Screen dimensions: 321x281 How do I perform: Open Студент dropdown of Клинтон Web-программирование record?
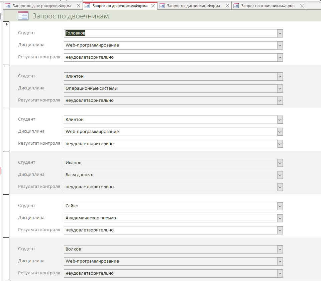click(x=280, y=120)
